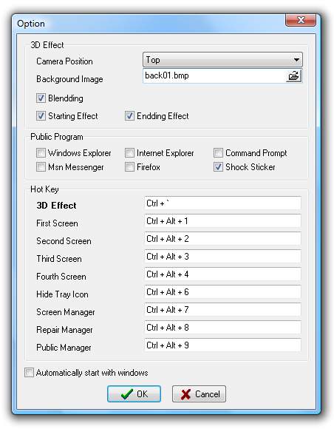Check the Internet Explorer checkbox
Screen dimensions: 334x429
pyautogui.click(x=129, y=152)
